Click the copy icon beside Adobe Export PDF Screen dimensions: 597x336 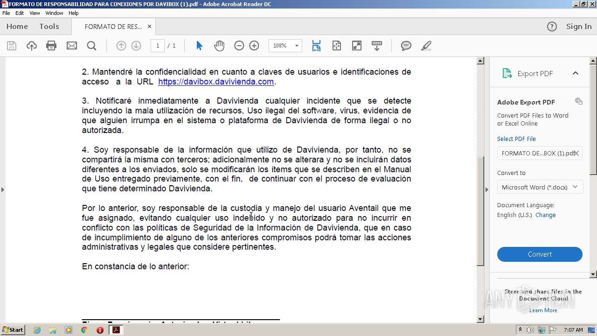coord(579,101)
